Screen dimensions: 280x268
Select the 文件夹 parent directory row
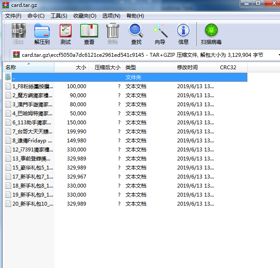pyautogui.click(x=129, y=77)
